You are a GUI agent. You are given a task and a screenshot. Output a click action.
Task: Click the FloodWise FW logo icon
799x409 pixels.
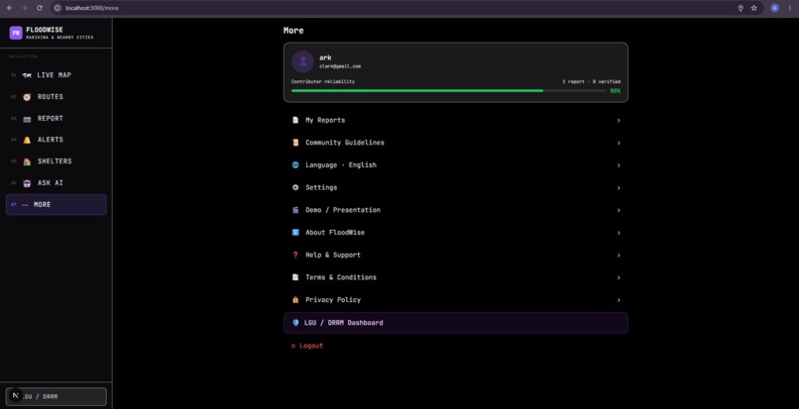[x=16, y=33]
